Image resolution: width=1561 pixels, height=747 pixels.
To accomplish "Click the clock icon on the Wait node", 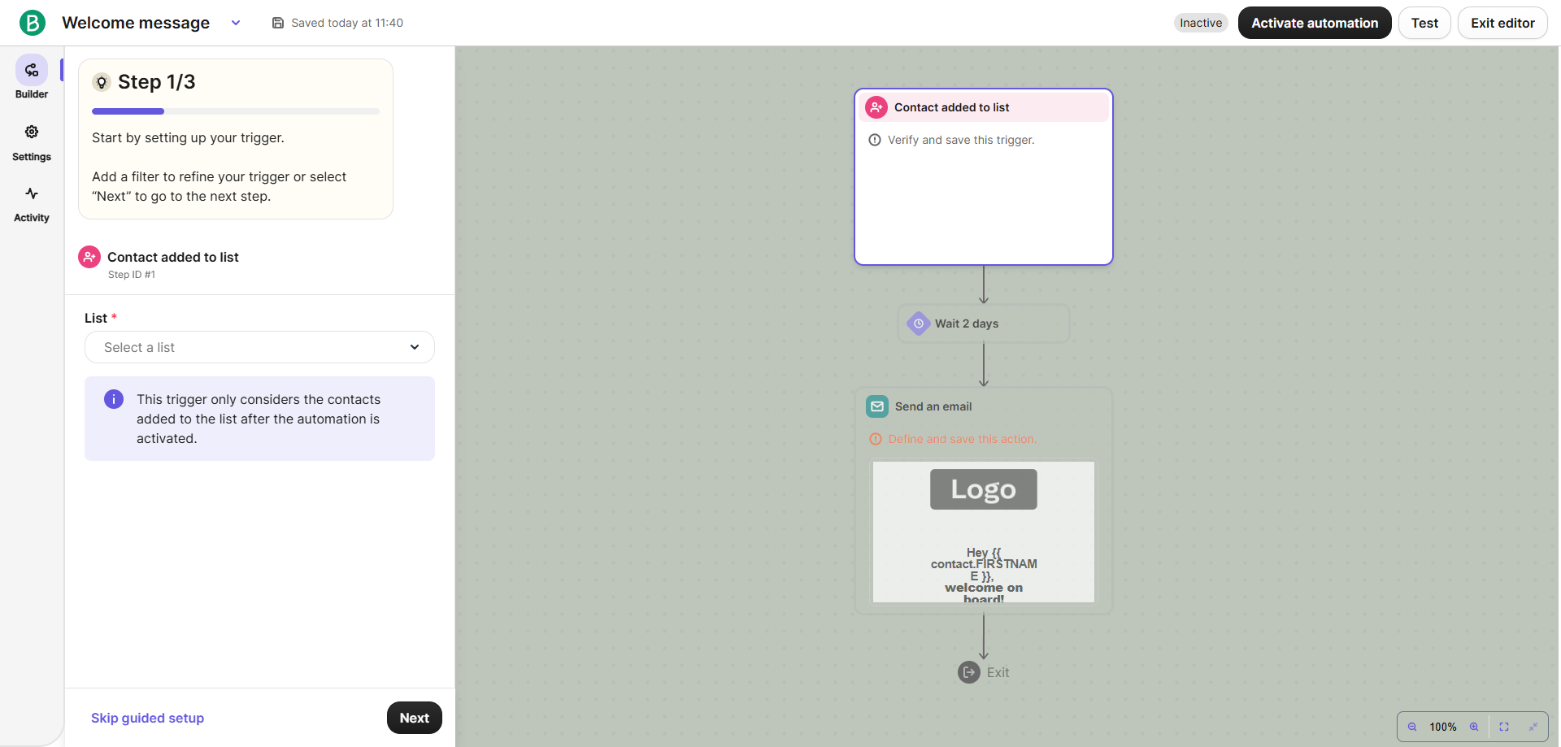I will 919,324.
